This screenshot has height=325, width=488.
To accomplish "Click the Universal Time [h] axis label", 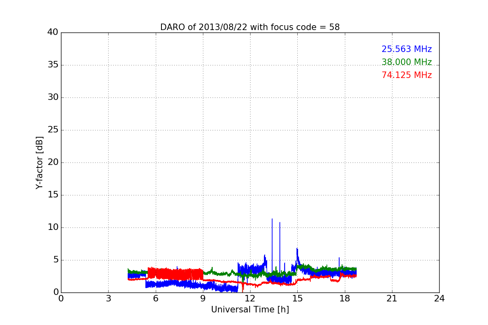I will 250,310.
